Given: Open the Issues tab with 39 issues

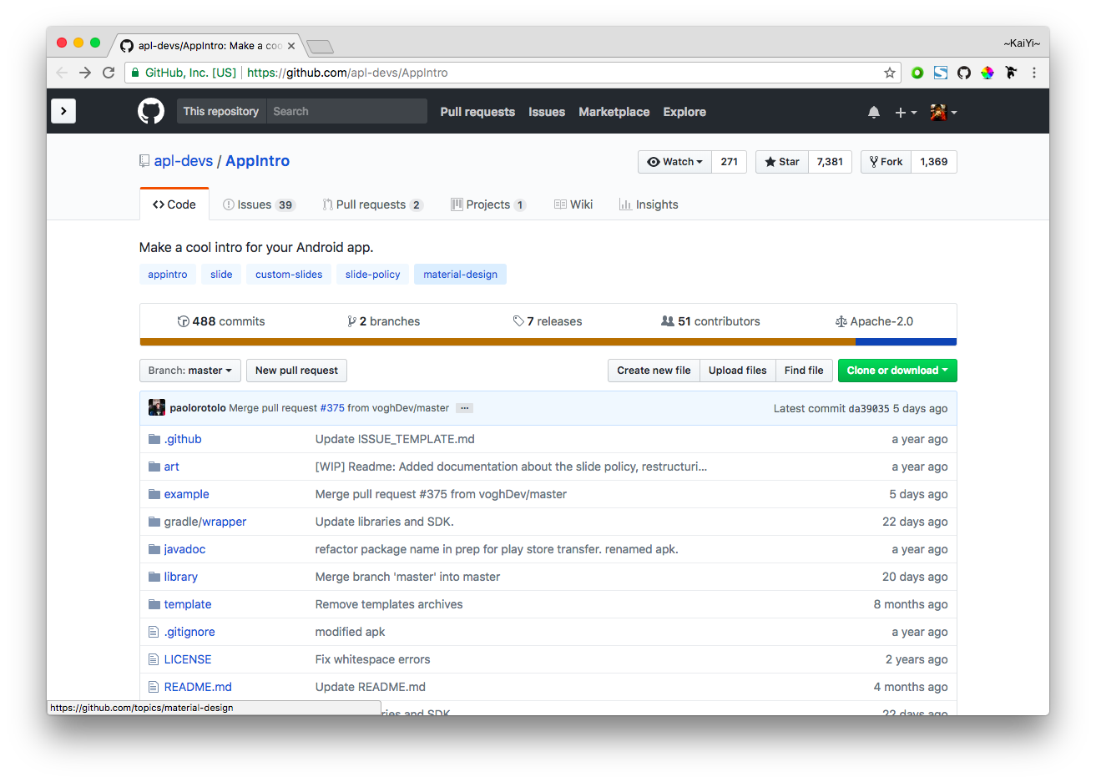Looking at the screenshot, I should [x=259, y=204].
